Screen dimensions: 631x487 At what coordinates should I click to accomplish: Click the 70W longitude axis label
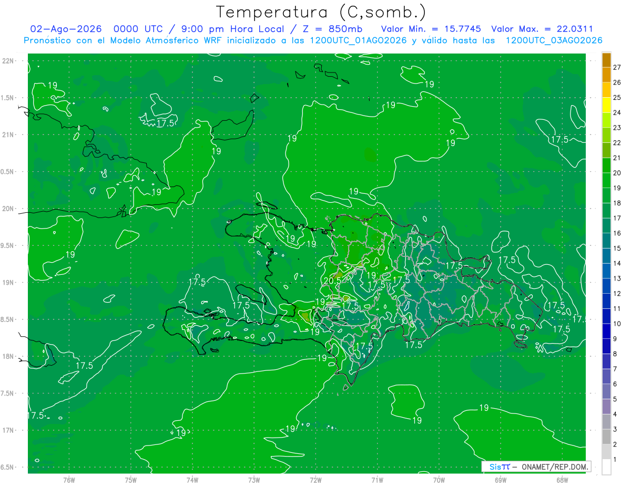pyautogui.click(x=439, y=479)
